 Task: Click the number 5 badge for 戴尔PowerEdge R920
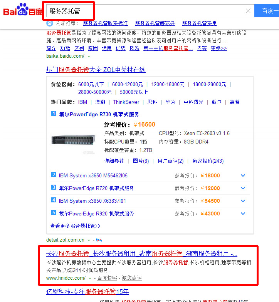click(x=54, y=213)
